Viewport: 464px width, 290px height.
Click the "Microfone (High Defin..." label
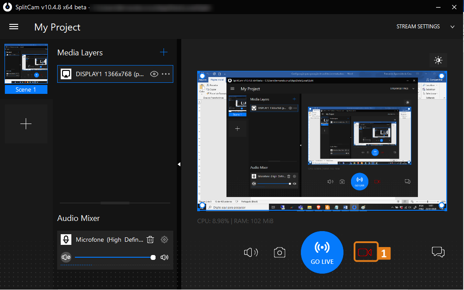click(109, 240)
